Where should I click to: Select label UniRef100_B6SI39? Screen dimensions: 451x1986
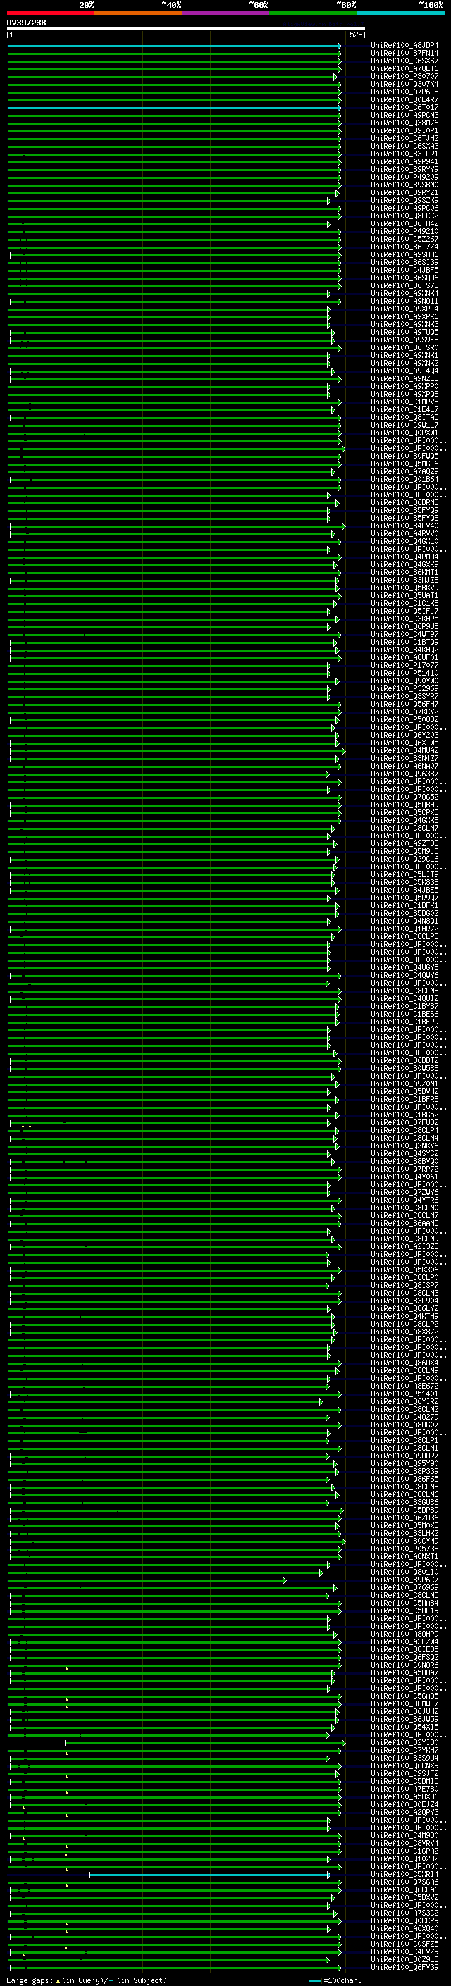404,262
